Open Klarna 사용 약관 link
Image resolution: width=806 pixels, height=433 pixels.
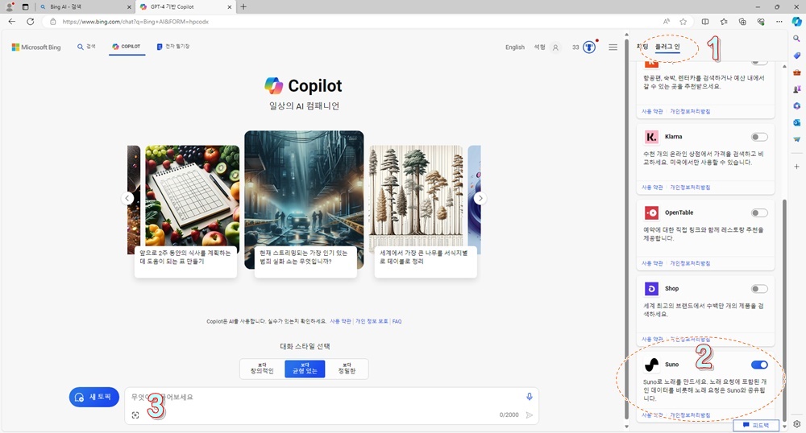[652, 188]
